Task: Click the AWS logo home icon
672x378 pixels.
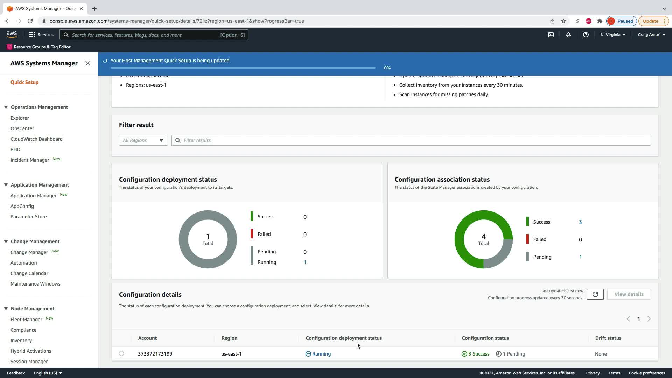Action: (x=12, y=34)
